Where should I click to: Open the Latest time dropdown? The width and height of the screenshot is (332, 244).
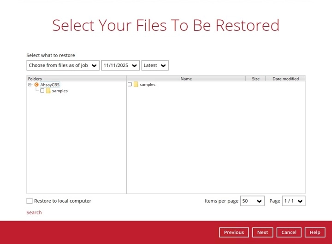click(x=155, y=65)
